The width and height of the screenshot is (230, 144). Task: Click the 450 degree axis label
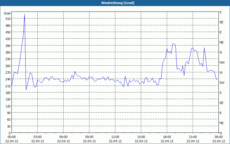coord(8,32)
